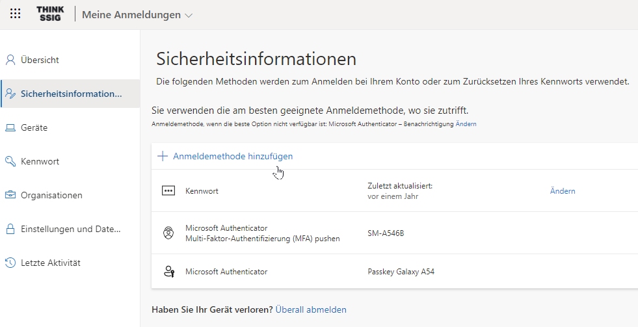The width and height of the screenshot is (638, 327).
Task: Click the SM-A546B device name
Action: point(386,233)
